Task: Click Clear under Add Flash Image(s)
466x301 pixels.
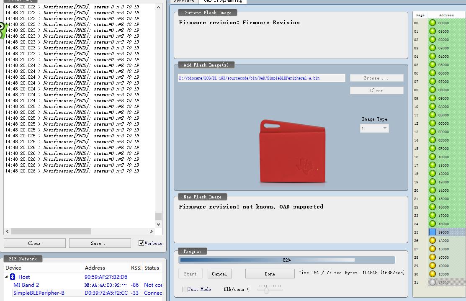Action: 376,90
